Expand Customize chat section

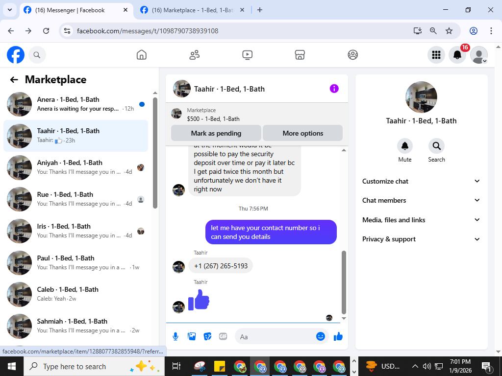pos(421,181)
